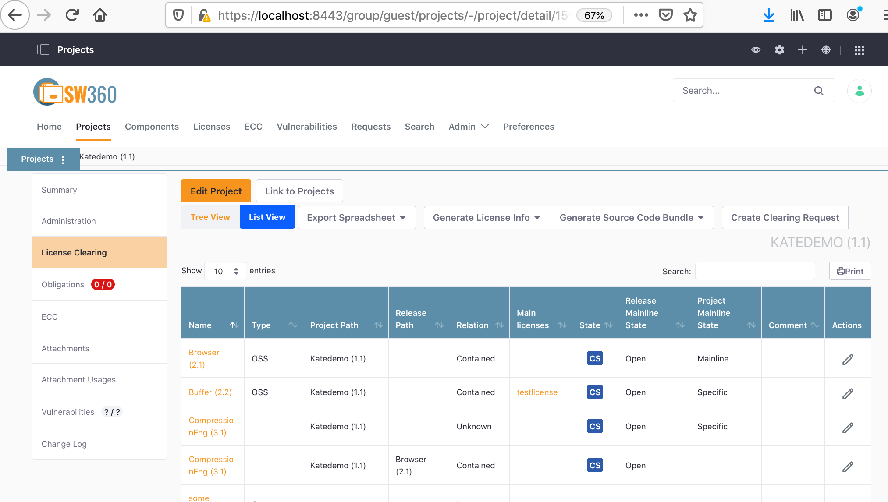
Task: Open the green user avatar icon
Action: [859, 91]
